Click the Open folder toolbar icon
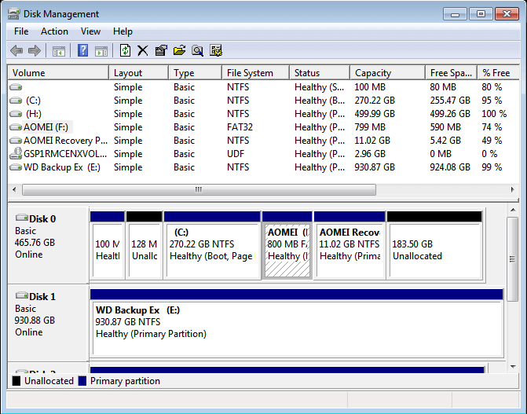Viewport: 527px width, 414px height. [x=179, y=51]
